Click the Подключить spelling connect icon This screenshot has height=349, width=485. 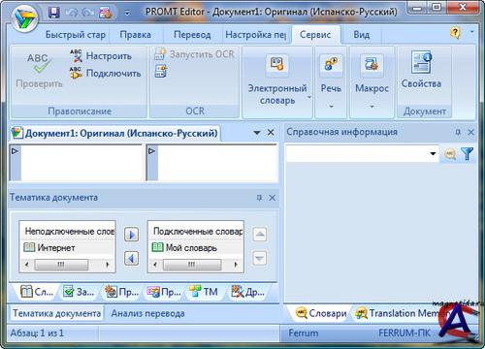click(77, 73)
